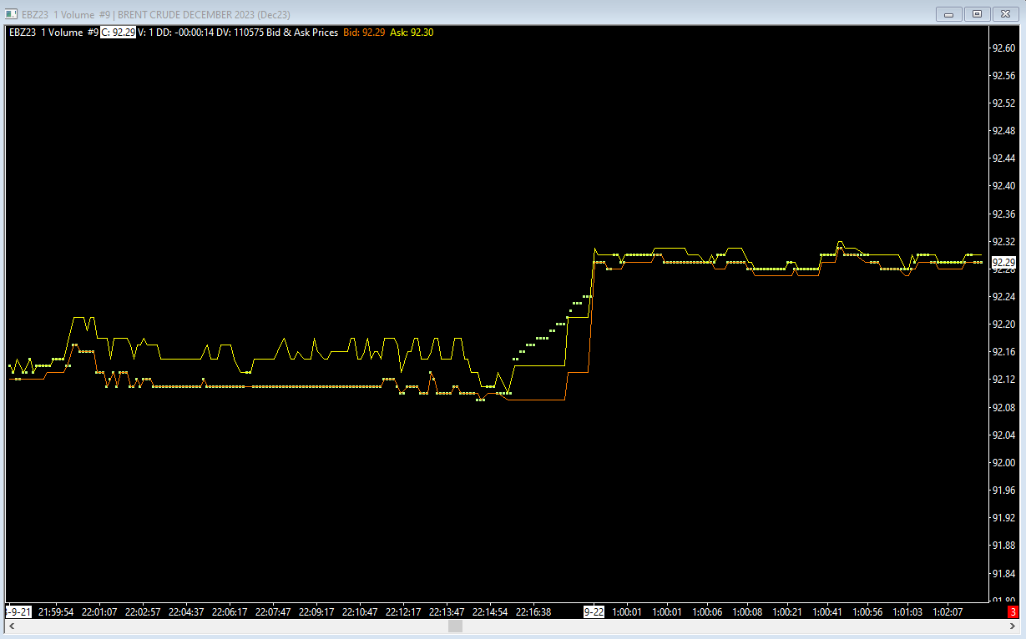Click the current price 92.29 box on price scale

[x=1002, y=262]
